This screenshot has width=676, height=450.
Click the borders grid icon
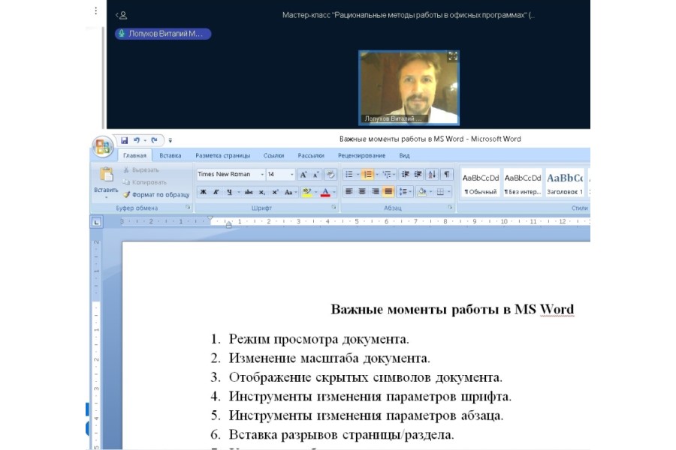(x=440, y=192)
